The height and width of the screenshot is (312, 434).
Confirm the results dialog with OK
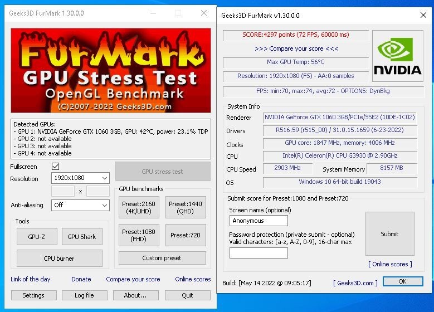403,281
